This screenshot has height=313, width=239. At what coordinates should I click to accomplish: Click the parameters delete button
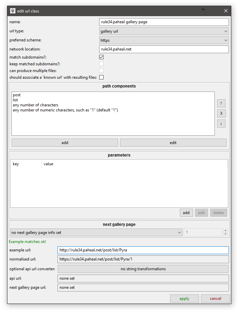tap(218, 213)
